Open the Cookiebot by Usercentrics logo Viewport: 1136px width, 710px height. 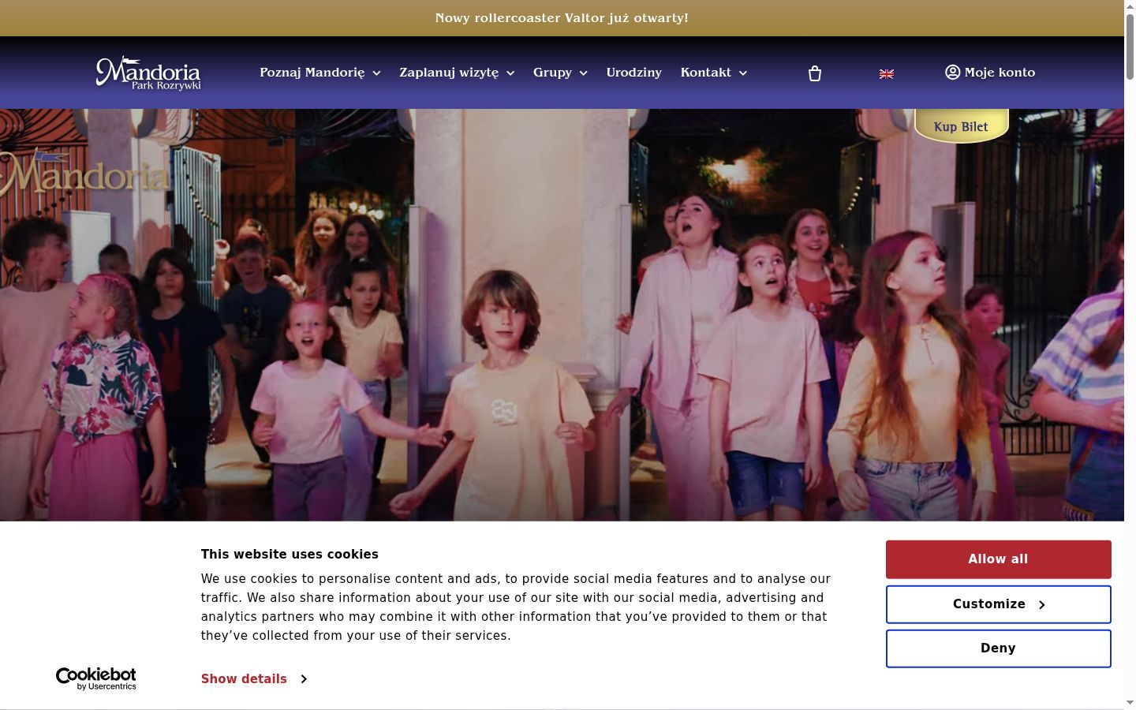click(x=95, y=678)
